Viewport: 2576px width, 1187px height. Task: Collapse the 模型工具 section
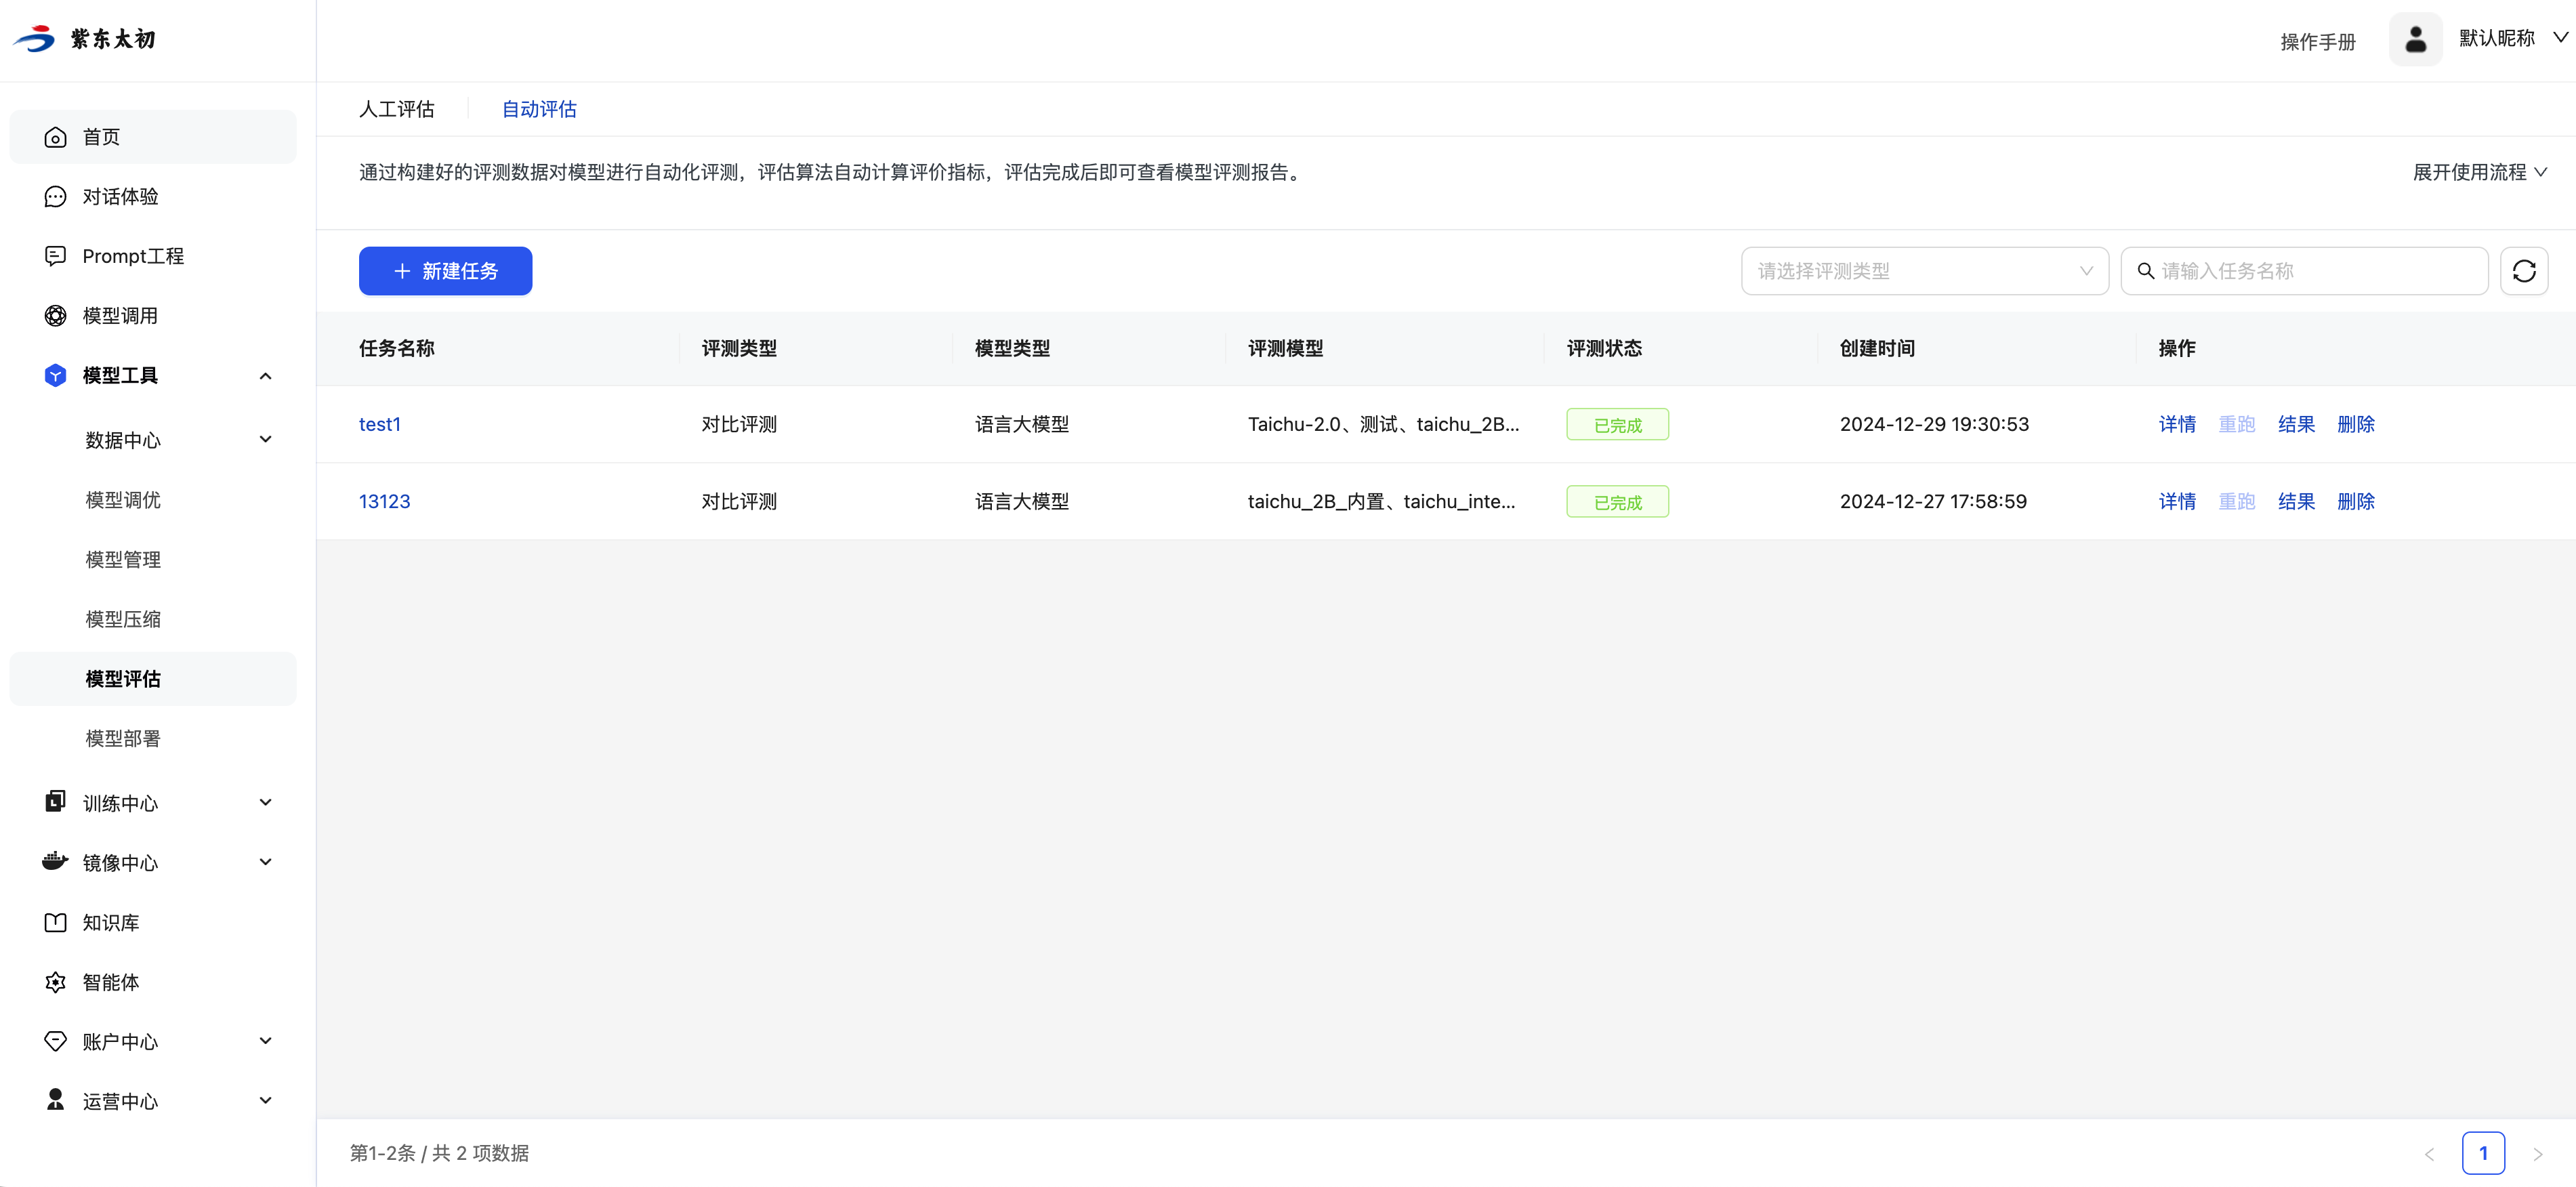pos(265,376)
